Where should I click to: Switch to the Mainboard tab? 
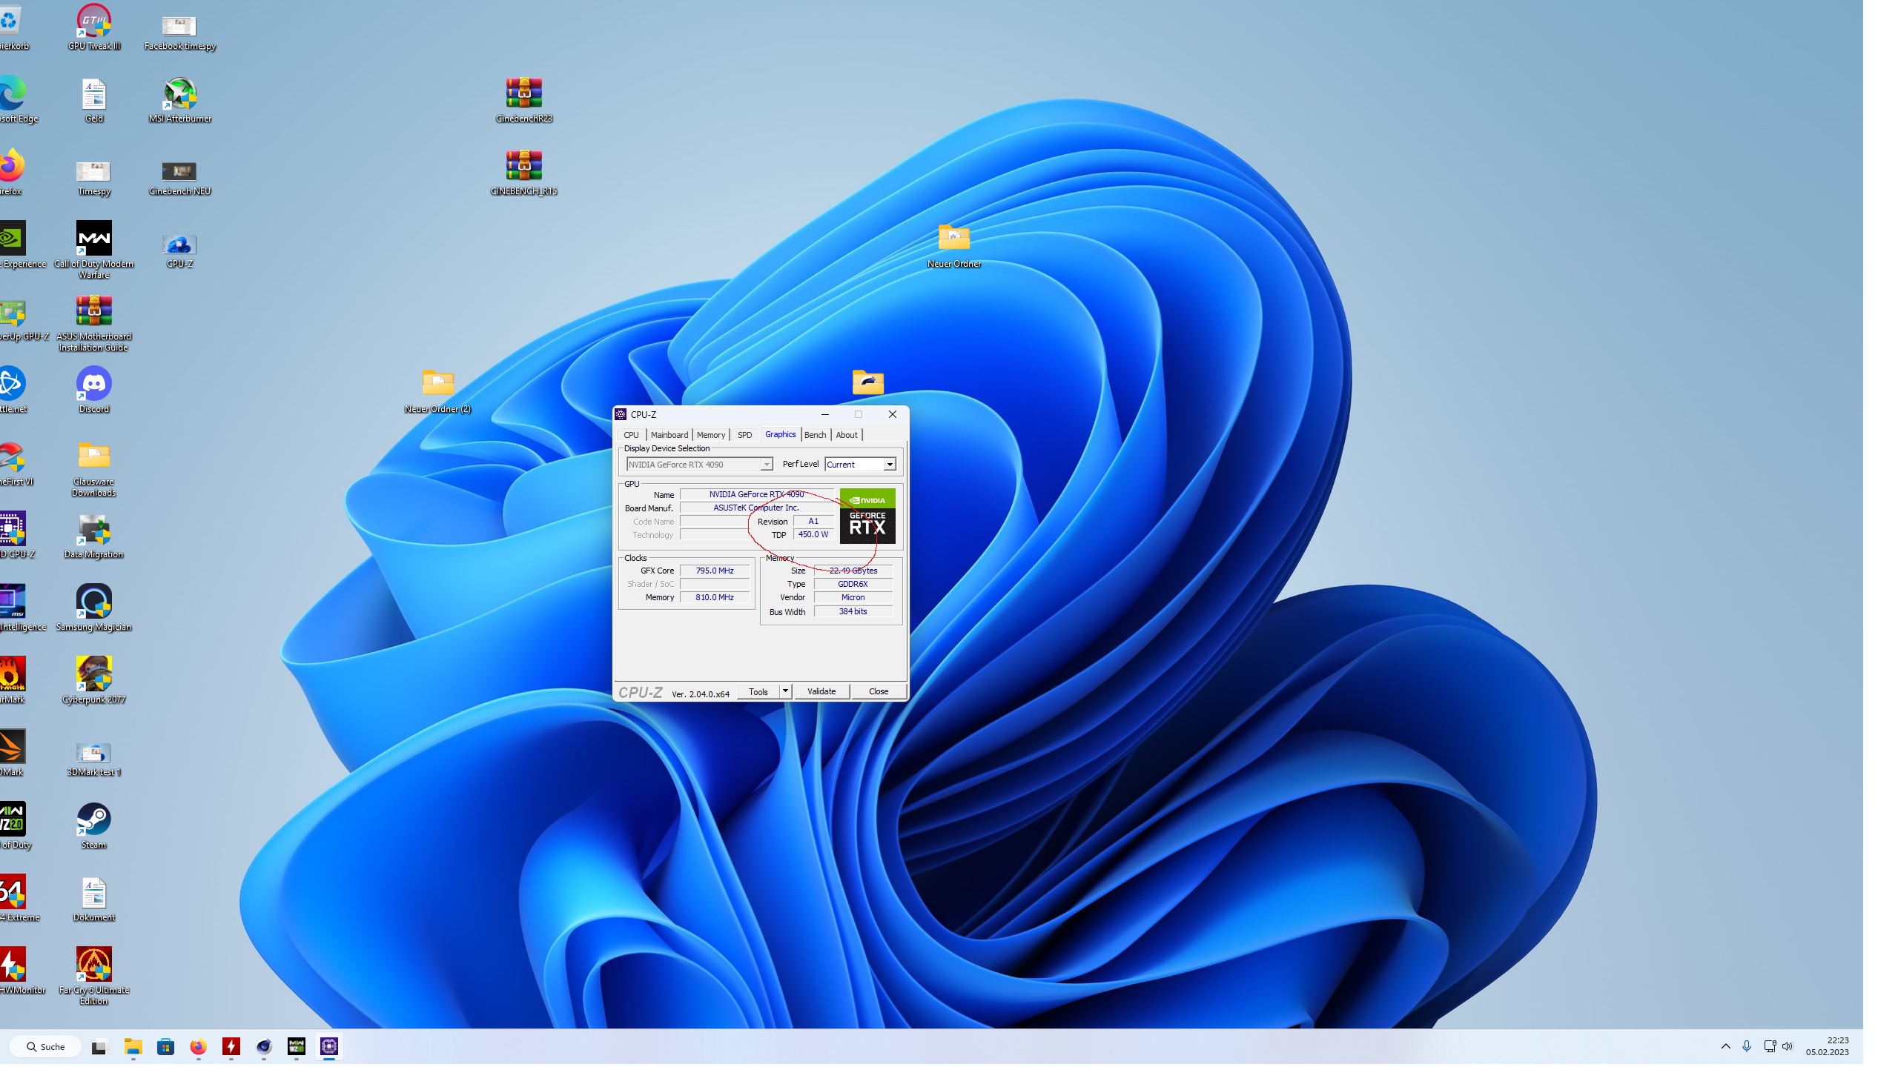pyautogui.click(x=669, y=435)
